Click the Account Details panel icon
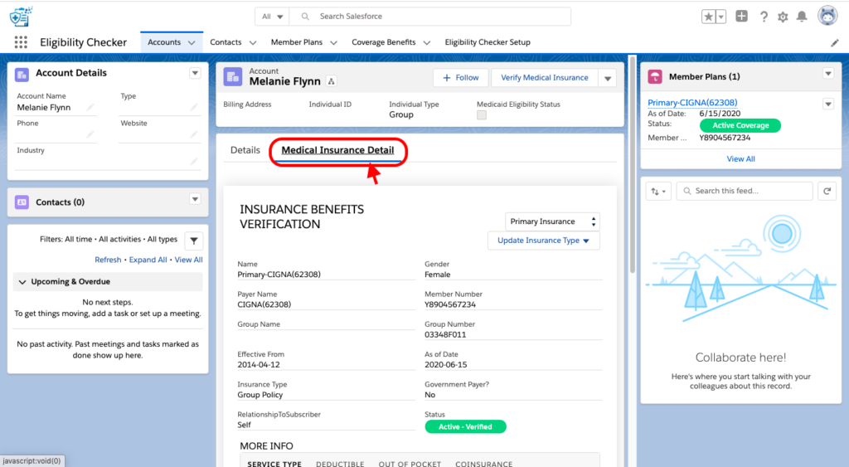 coord(22,75)
